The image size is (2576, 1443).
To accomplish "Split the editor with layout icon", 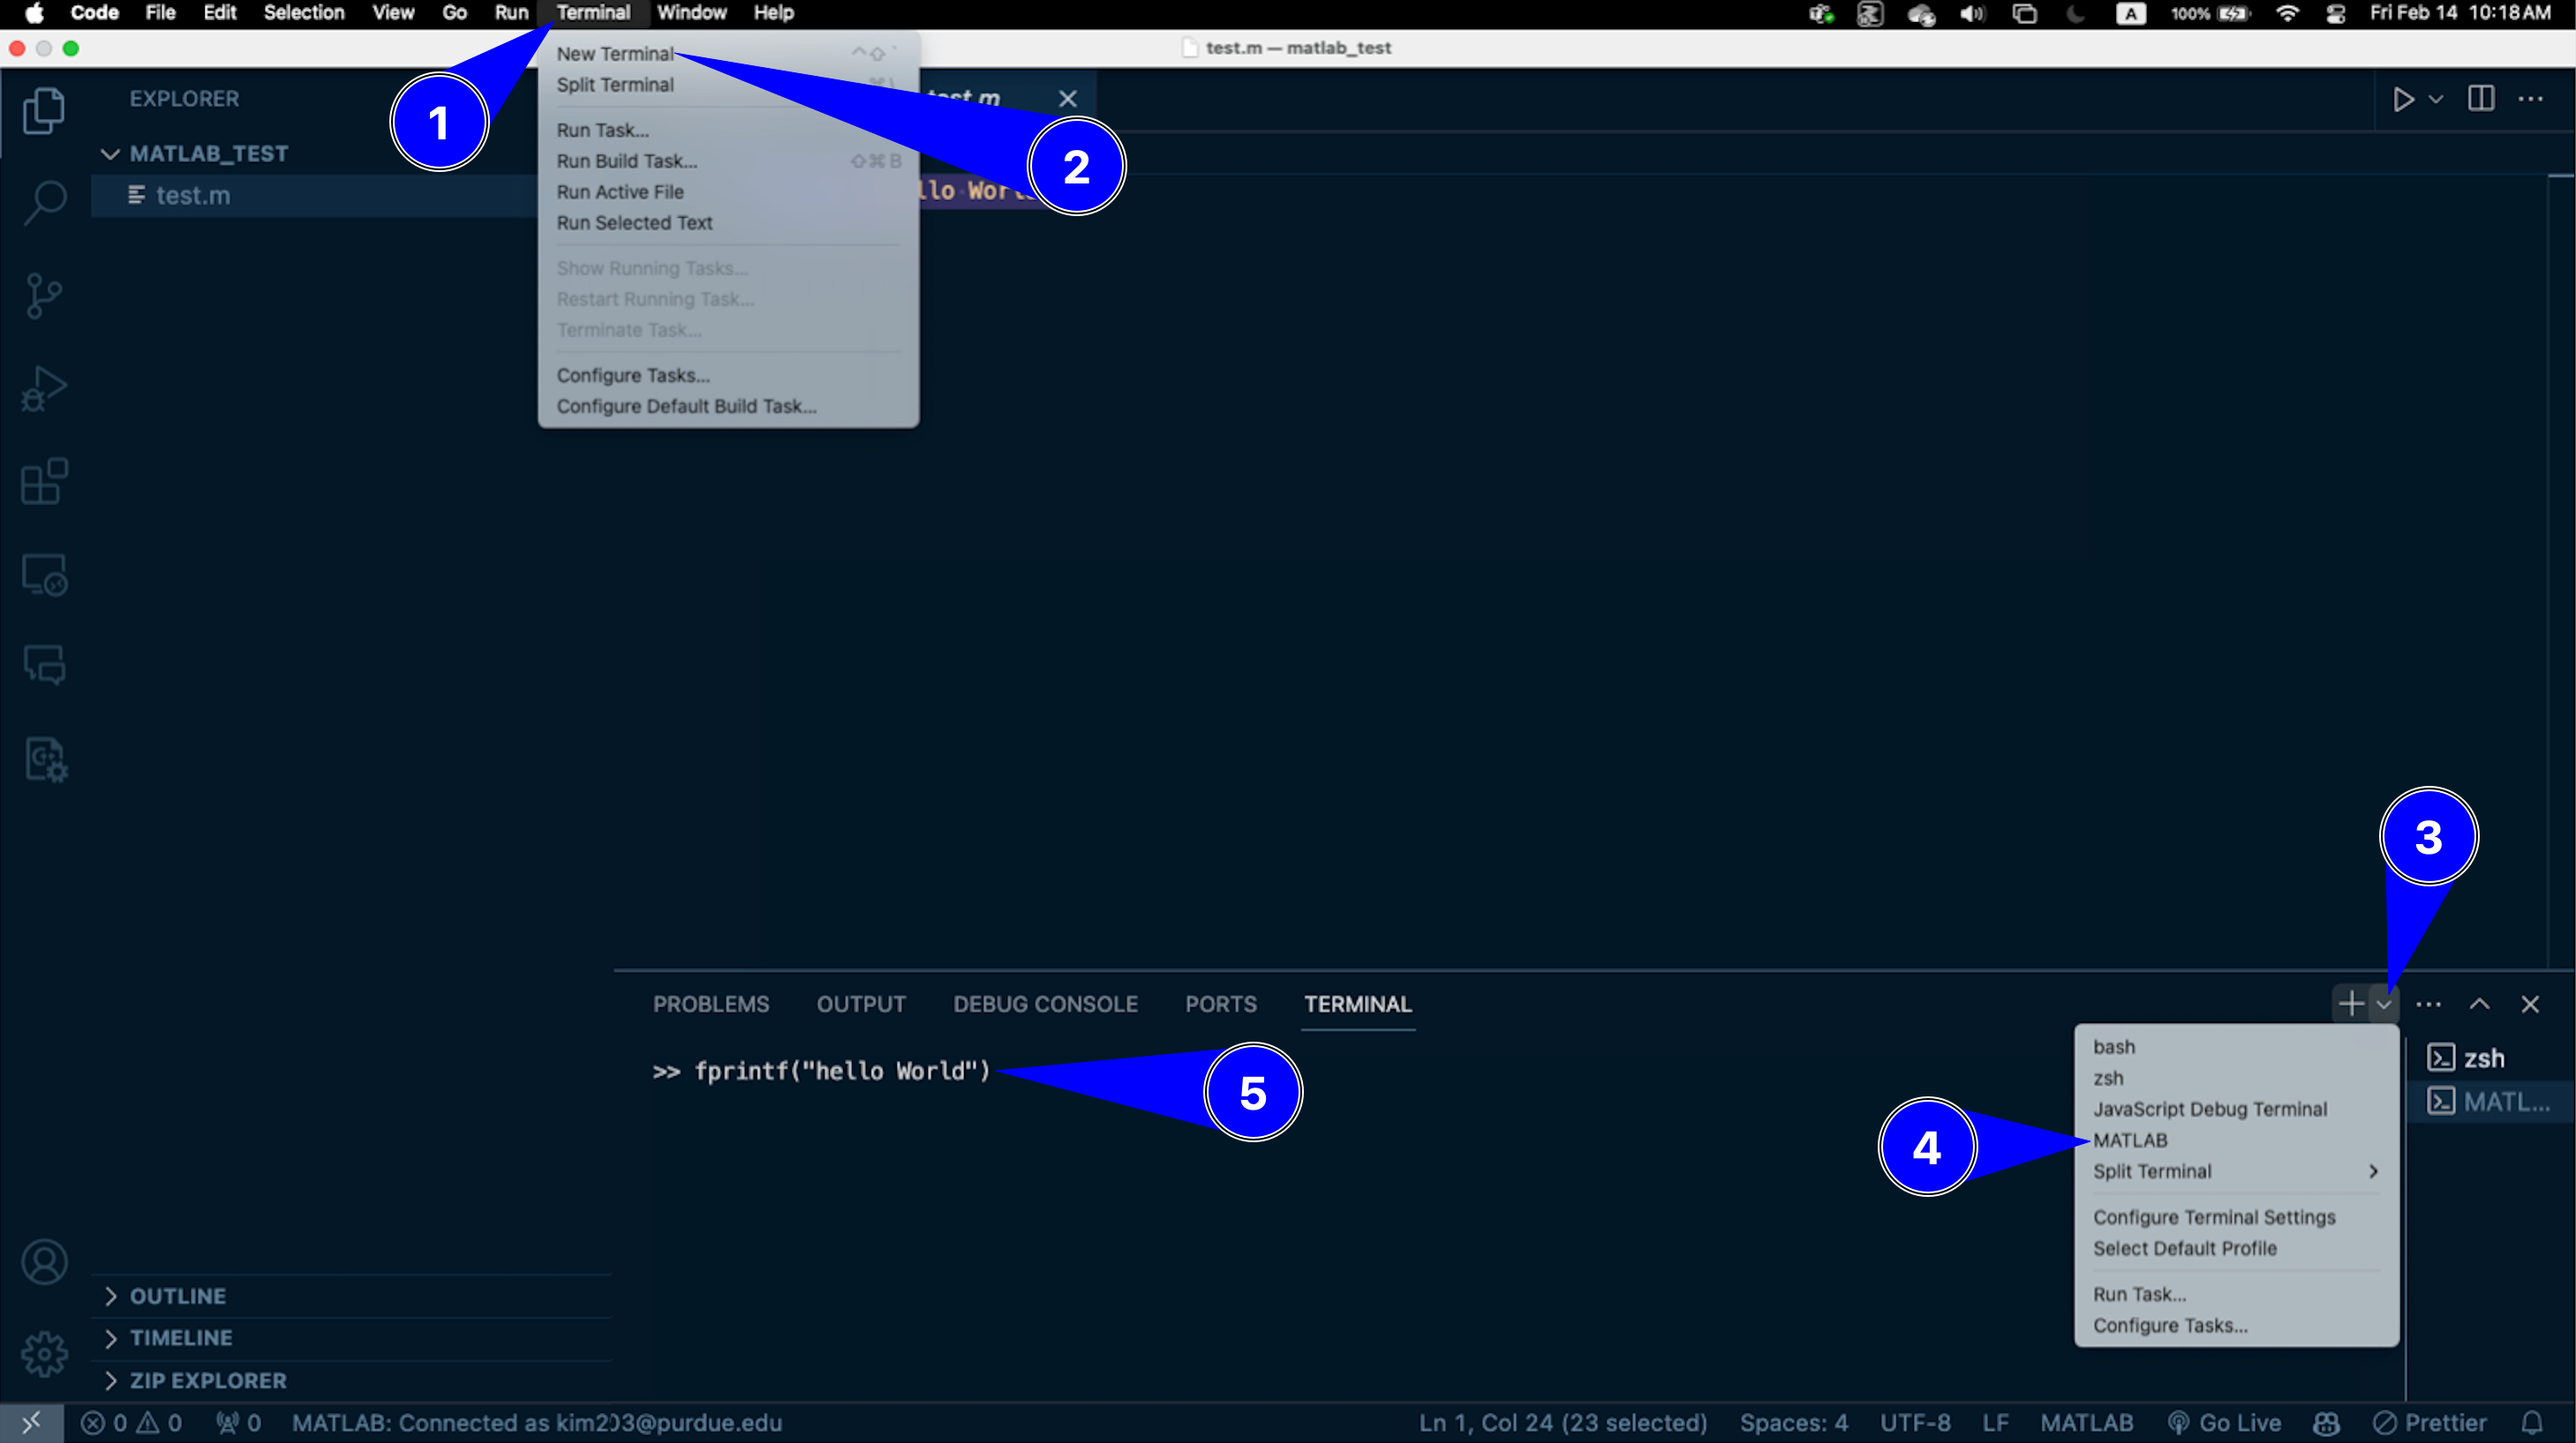I will point(2481,99).
